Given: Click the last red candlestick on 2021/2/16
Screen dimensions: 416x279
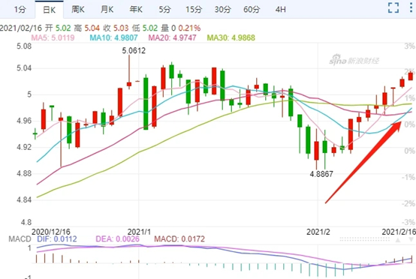Looking at the screenshot, I should [x=411, y=76].
